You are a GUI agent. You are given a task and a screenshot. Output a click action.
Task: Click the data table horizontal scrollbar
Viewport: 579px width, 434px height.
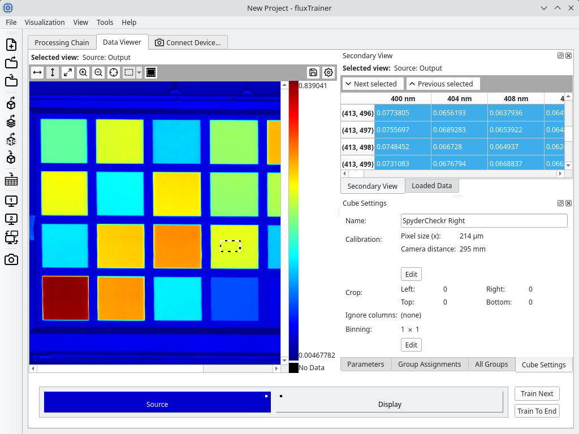452,173
